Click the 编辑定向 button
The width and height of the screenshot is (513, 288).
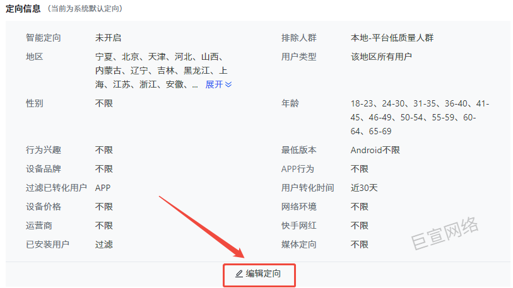click(259, 274)
